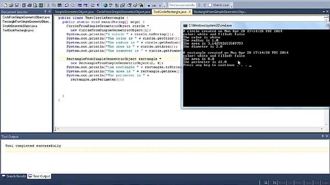Copy selection using toolbar icon
Viewport: 330px width, 185px height.
(54, 5)
